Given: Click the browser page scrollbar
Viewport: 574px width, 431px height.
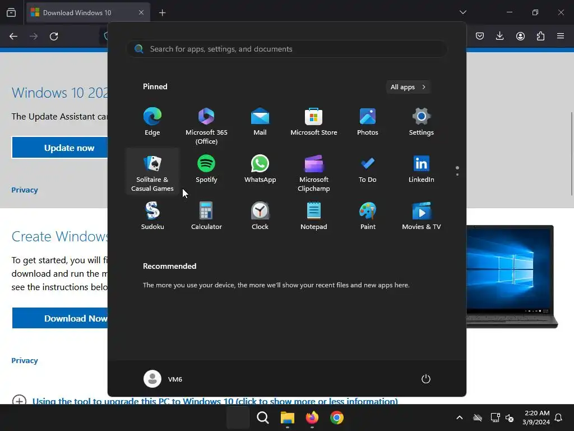Looking at the screenshot, I should pos(572,154).
